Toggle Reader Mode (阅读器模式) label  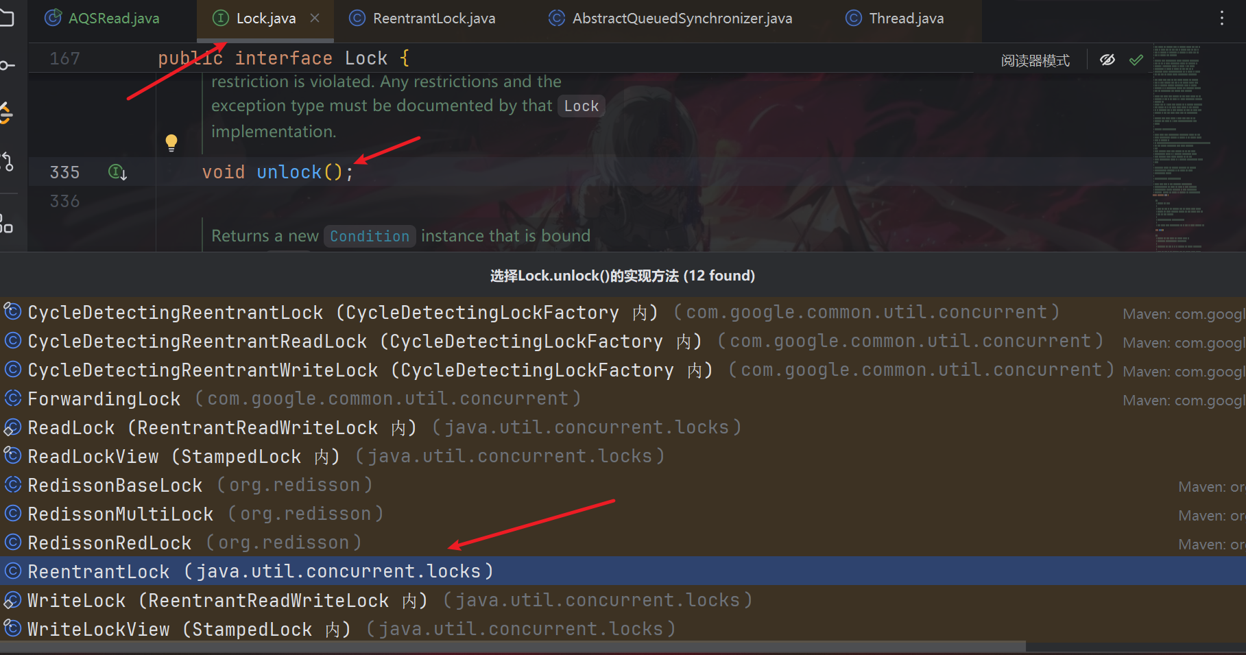tap(1035, 61)
